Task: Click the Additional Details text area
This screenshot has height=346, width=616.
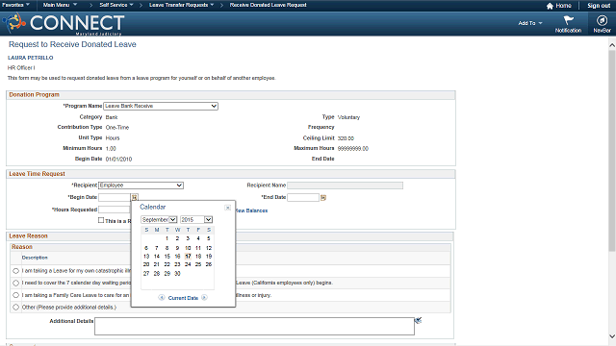Action: (x=254, y=327)
